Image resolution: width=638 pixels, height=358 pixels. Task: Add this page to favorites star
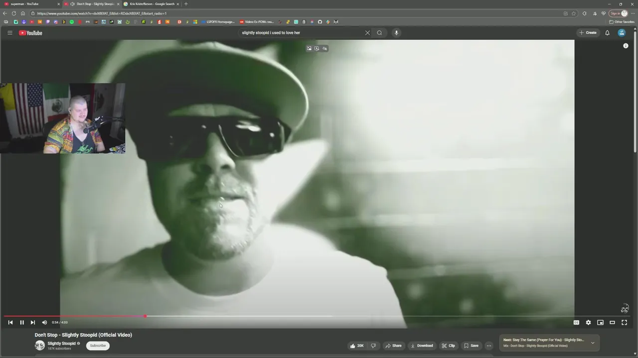pyautogui.click(x=574, y=13)
